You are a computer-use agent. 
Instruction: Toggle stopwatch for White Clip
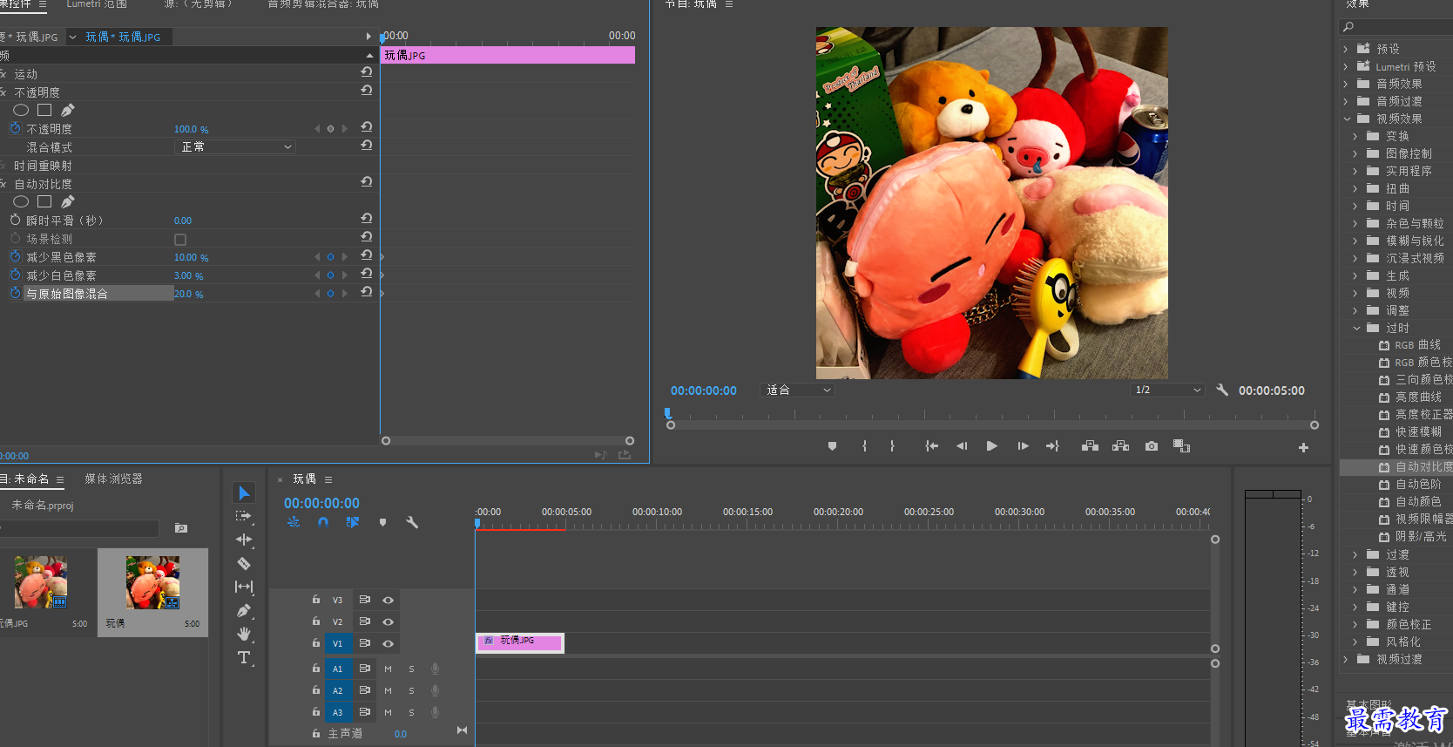point(15,275)
